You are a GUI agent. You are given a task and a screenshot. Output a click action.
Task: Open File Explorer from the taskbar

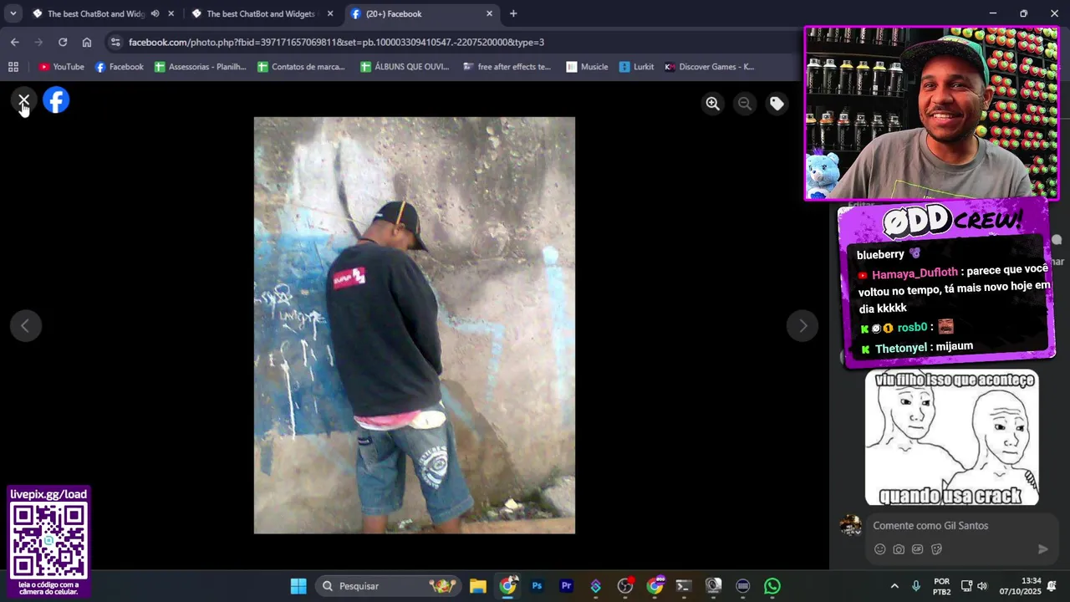(477, 586)
